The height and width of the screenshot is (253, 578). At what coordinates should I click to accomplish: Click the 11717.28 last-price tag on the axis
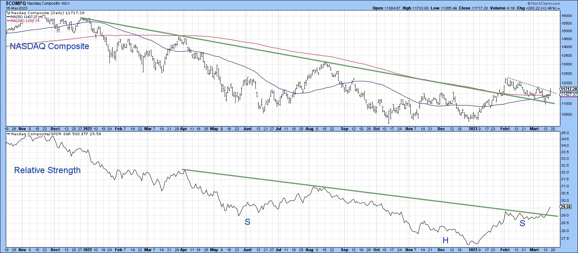568,89
